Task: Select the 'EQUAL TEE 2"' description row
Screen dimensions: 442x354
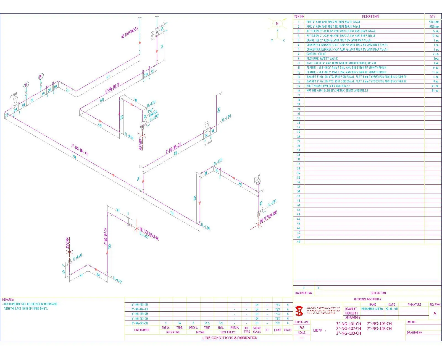Action: click(x=364, y=40)
